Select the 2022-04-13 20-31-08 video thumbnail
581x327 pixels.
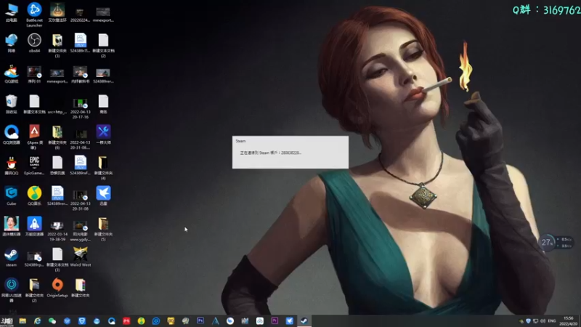80,201
